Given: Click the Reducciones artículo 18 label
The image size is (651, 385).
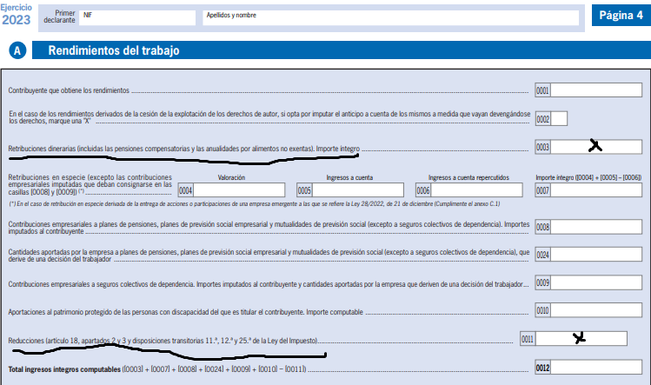Looking at the screenshot, I should pyautogui.click(x=163, y=341).
